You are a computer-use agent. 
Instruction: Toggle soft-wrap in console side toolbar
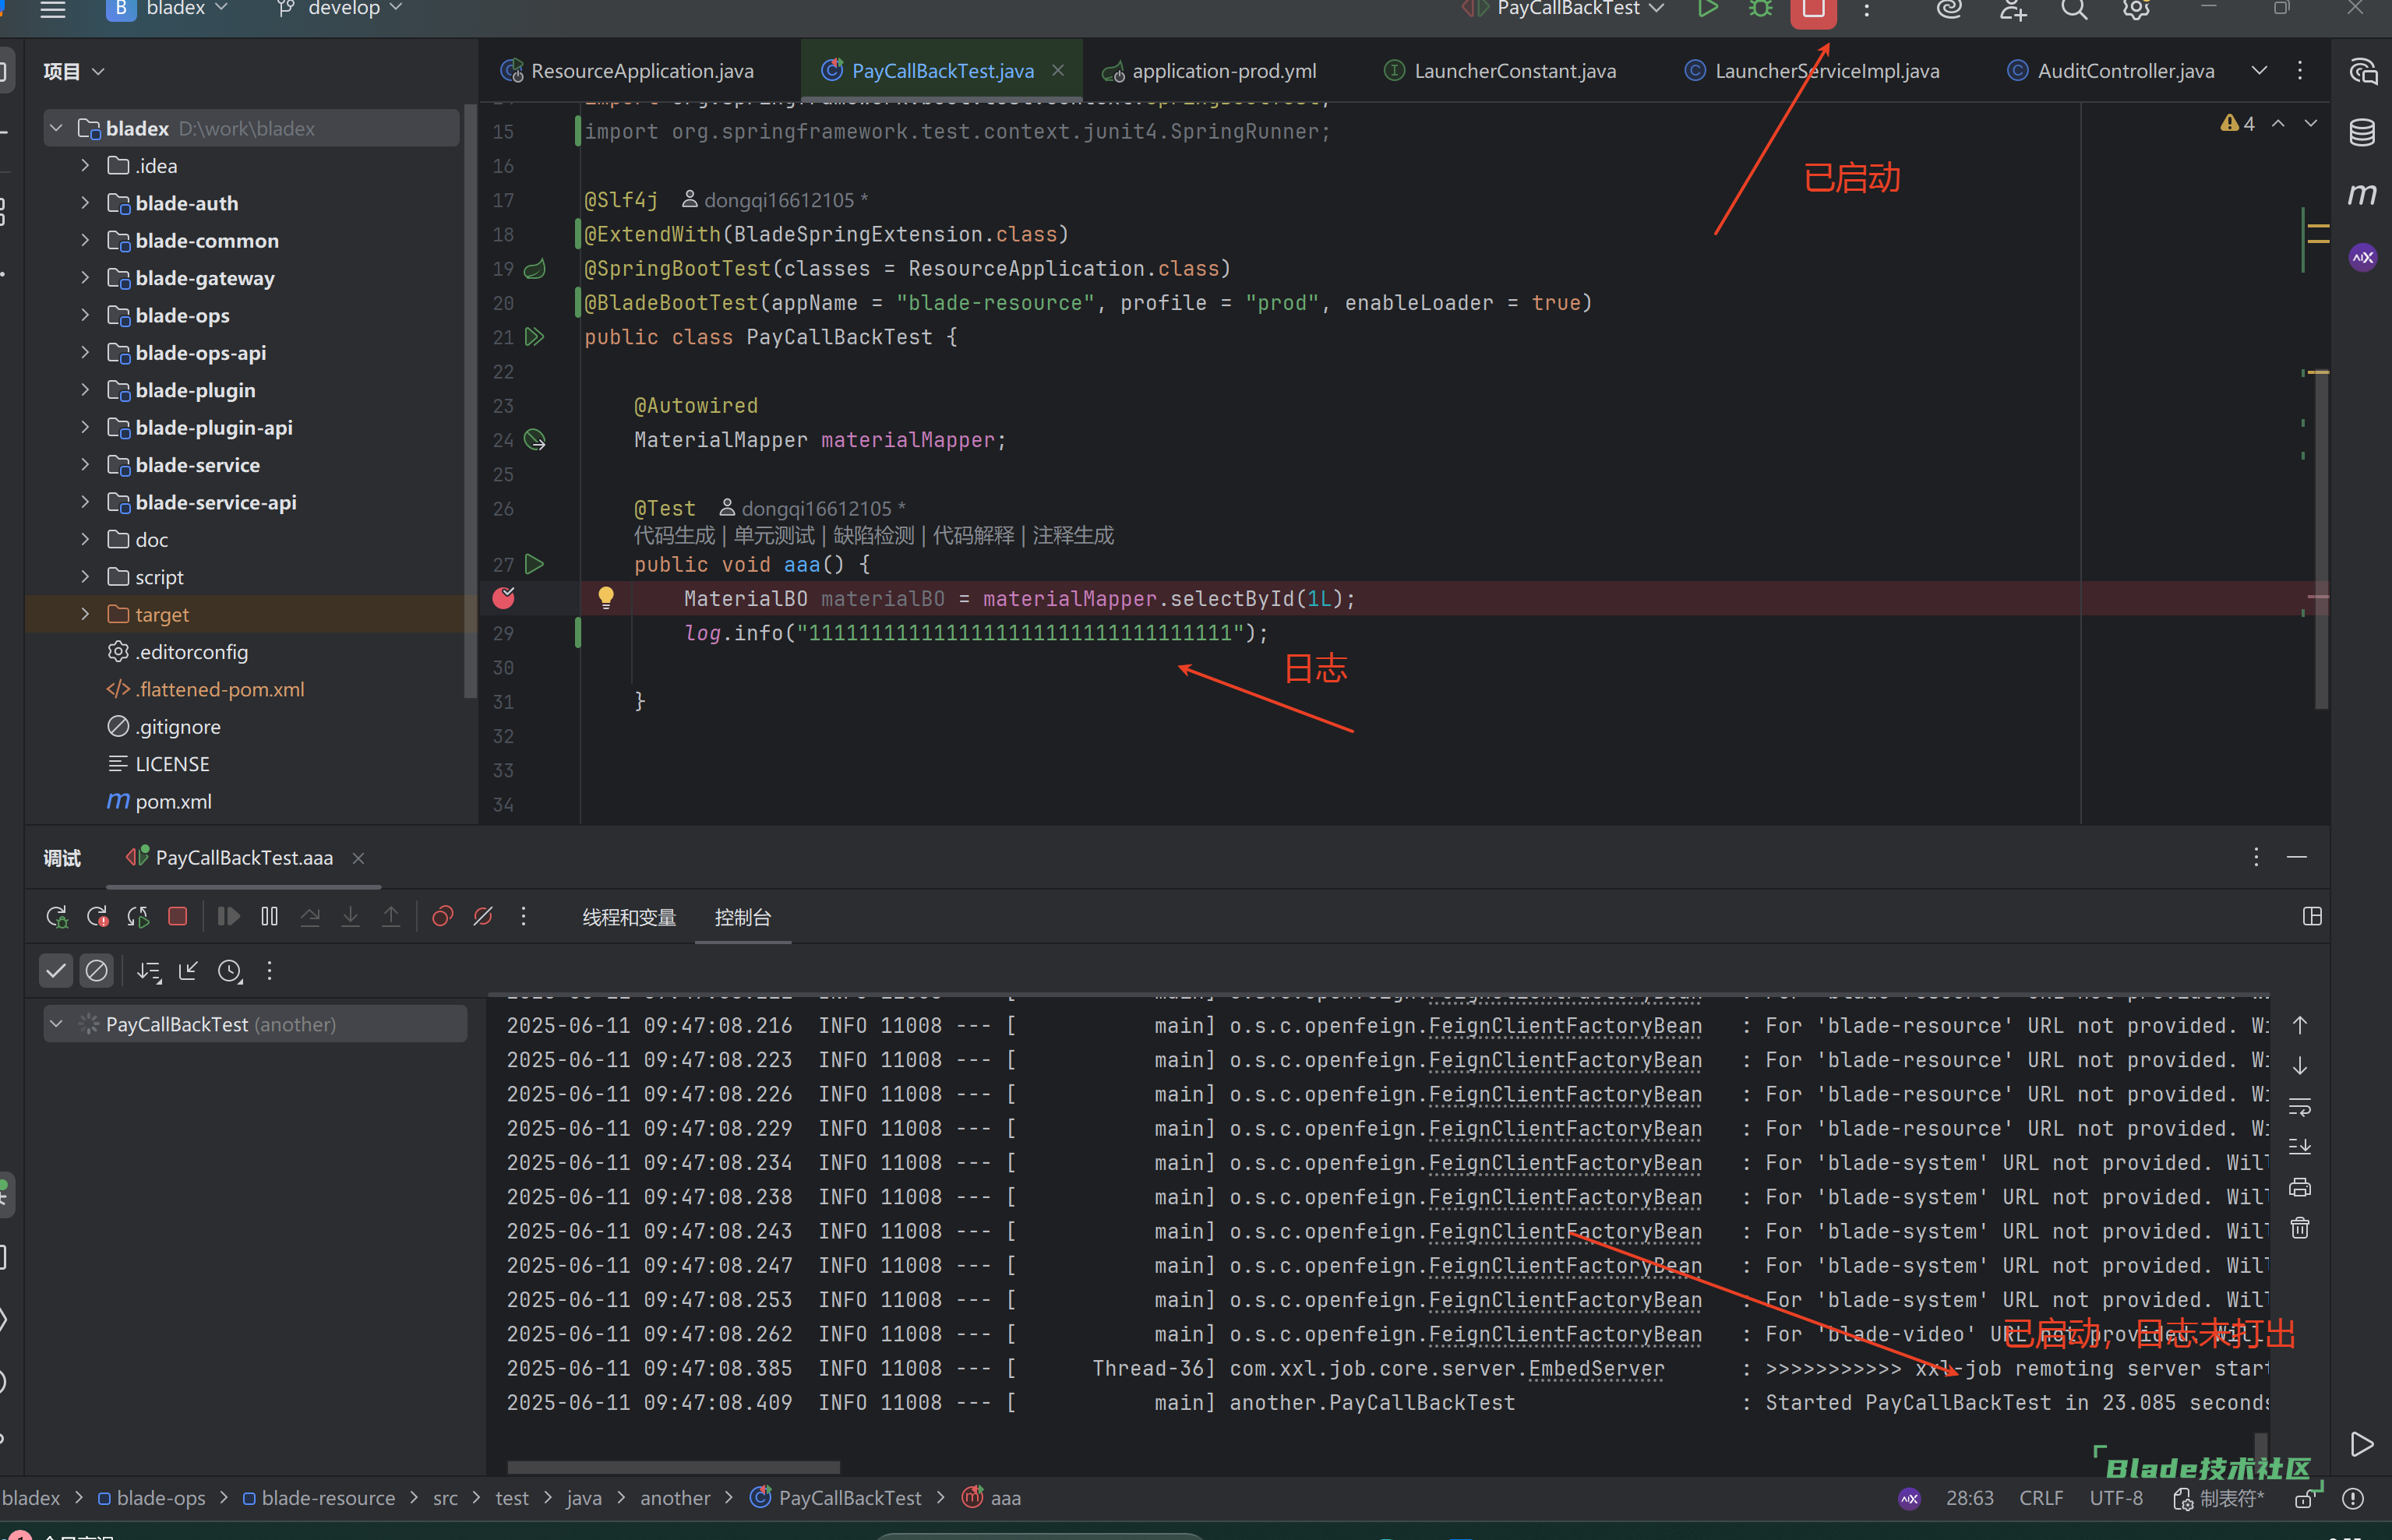pyautogui.click(x=2300, y=1107)
